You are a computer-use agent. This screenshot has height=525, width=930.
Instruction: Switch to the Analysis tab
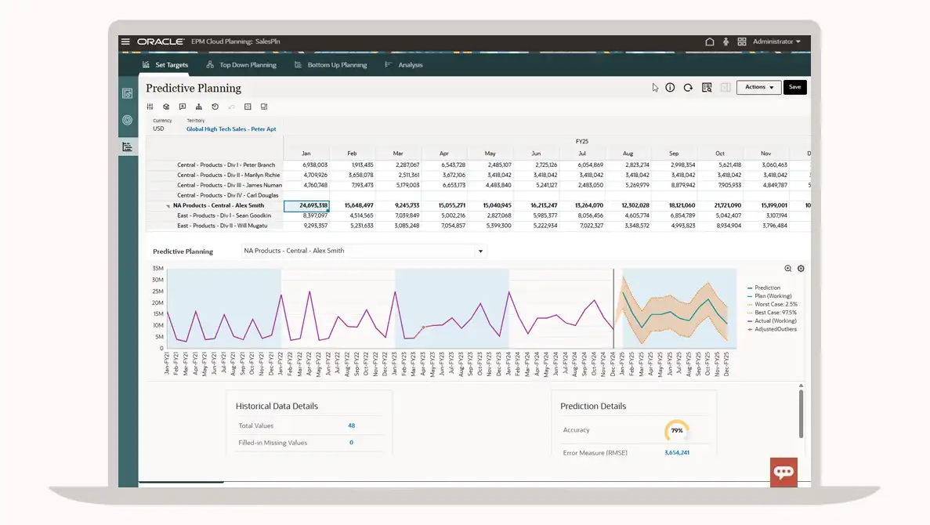410,65
